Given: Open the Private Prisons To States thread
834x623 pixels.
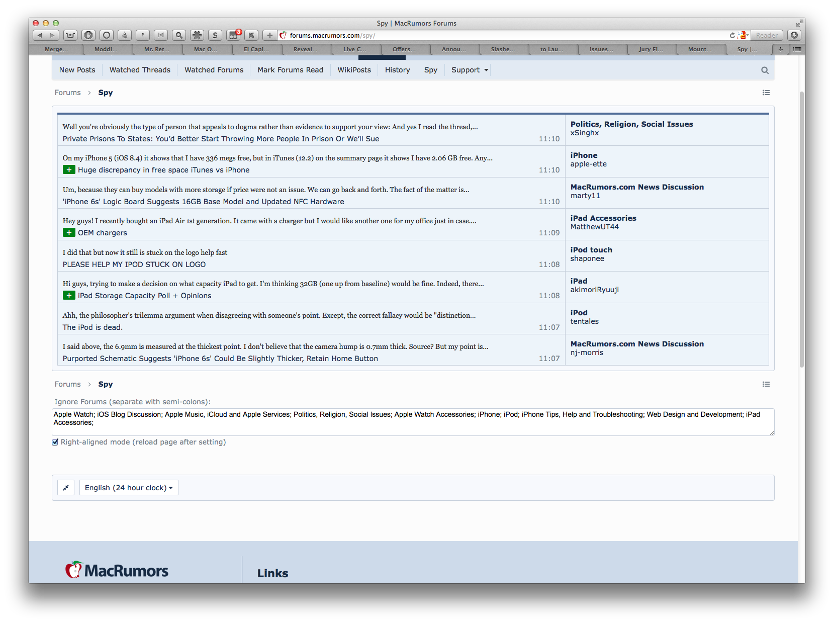Looking at the screenshot, I should (x=221, y=139).
